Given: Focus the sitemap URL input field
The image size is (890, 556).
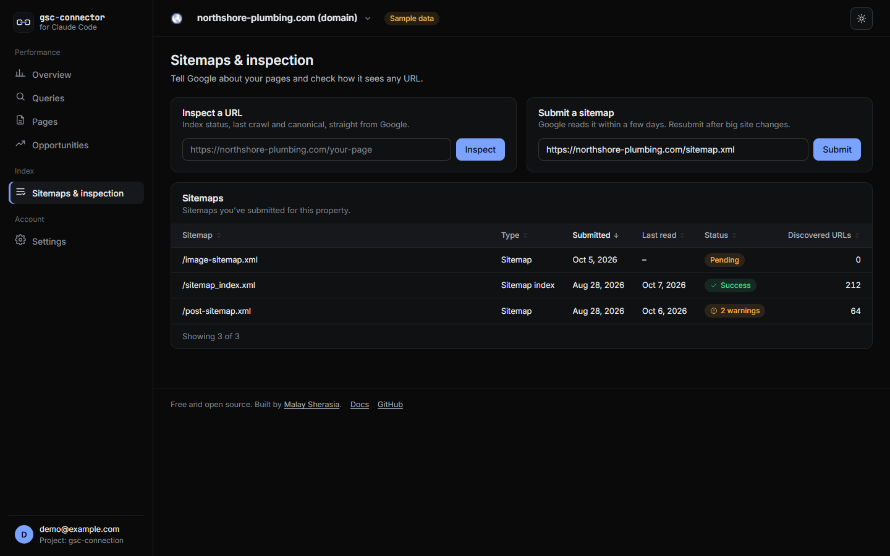Looking at the screenshot, I should pos(673,150).
